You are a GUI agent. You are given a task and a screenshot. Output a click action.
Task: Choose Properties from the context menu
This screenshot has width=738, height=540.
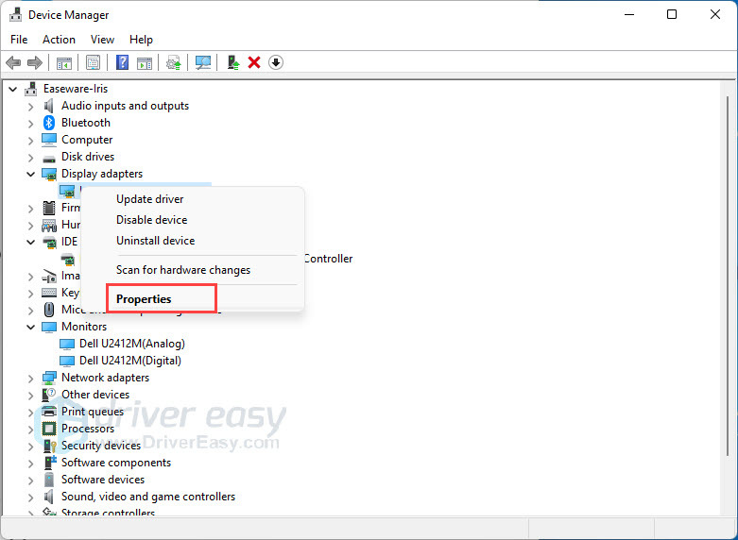pyautogui.click(x=144, y=299)
